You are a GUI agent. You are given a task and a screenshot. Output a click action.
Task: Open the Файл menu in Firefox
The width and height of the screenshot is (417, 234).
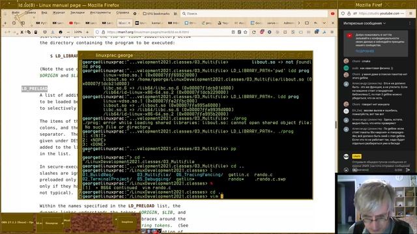[x=16, y=13]
